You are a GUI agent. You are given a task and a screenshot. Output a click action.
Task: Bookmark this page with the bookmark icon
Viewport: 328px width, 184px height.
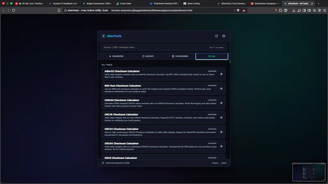tap(59, 11)
